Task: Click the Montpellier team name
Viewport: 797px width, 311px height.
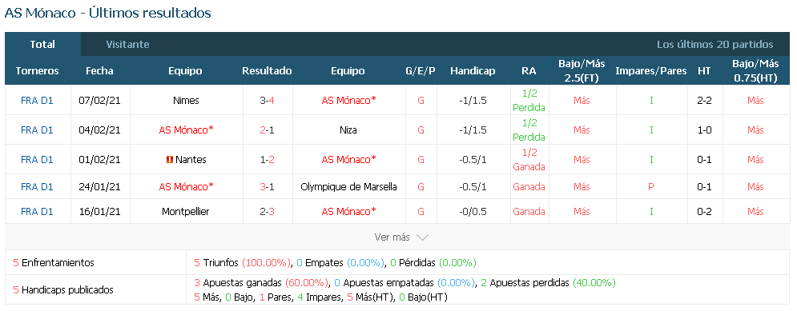Action: tap(186, 212)
